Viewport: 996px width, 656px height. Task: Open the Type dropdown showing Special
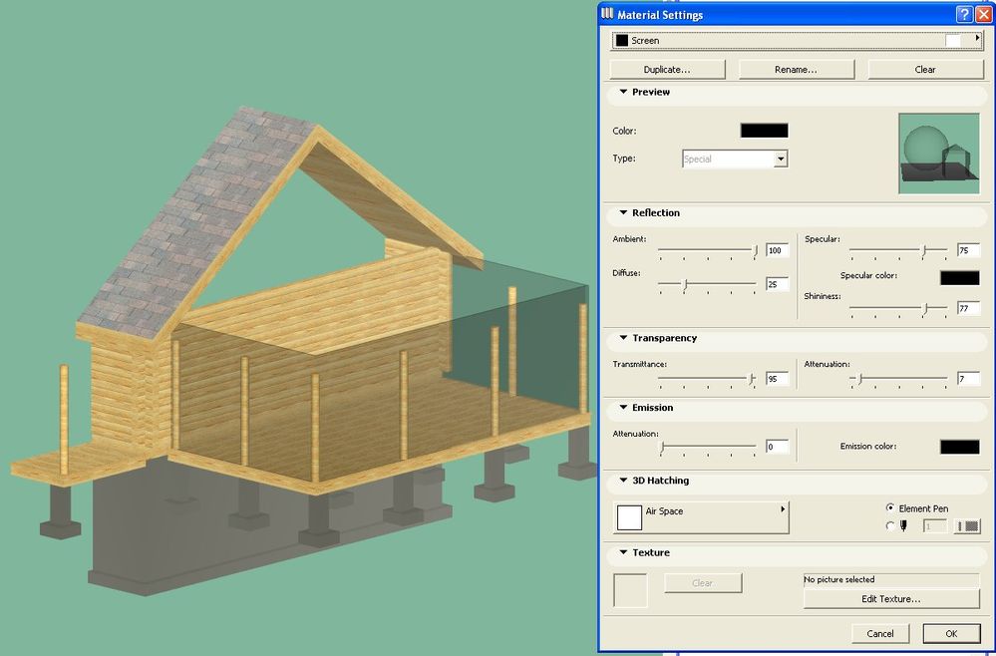[735, 159]
